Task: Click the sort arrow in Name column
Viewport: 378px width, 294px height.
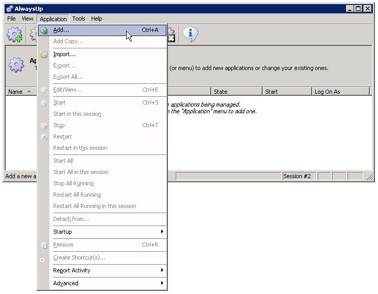Action: tap(29, 92)
